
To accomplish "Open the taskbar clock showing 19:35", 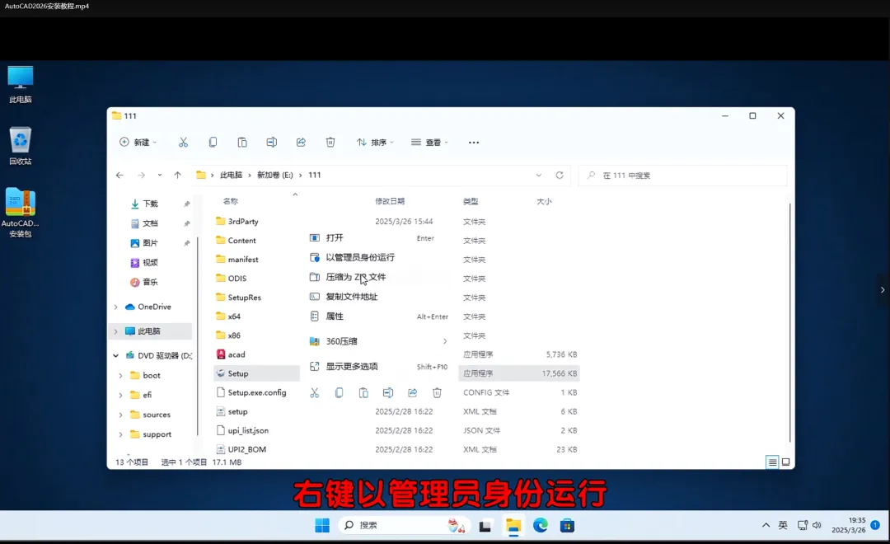I will (849, 525).
